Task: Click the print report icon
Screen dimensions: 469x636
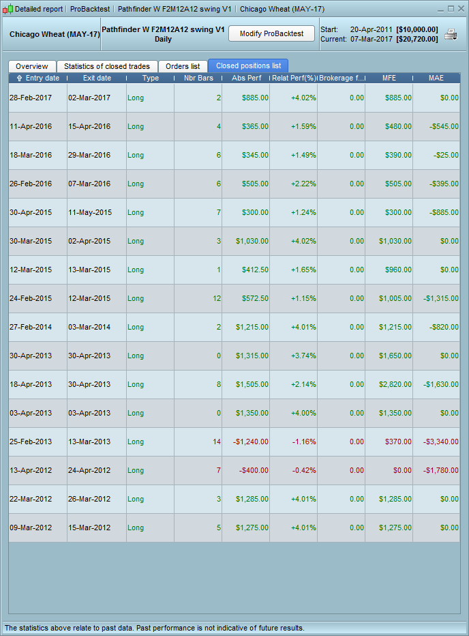Action: coord(451,35)
